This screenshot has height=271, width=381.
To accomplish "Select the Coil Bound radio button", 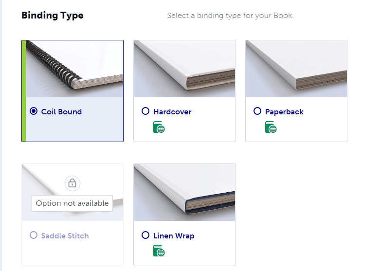I will click(34, 111).
